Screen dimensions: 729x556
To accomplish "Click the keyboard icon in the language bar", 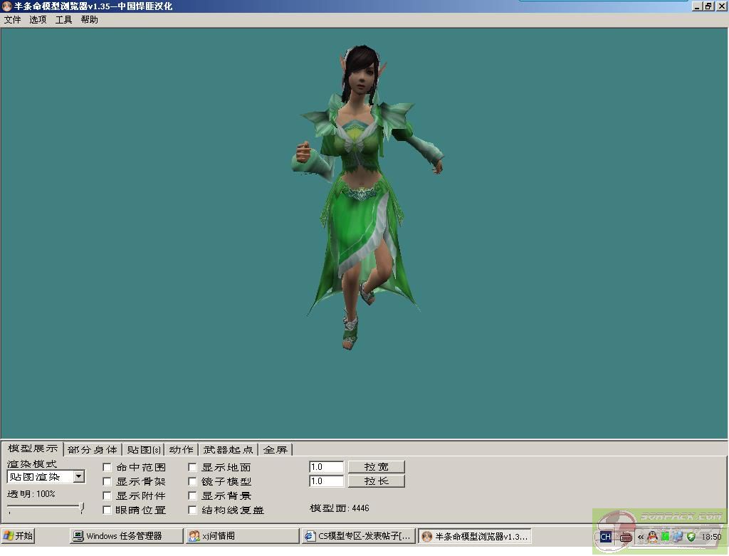I will (624, 537).
